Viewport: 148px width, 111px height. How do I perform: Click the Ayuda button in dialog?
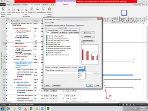click(48, 85)
